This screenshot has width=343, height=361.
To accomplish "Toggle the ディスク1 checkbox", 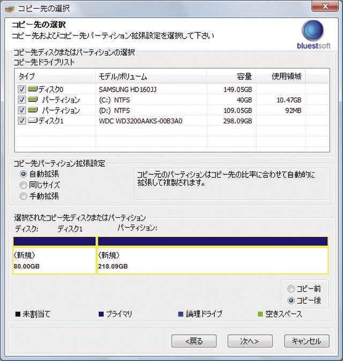I will [x=21, y=121].
